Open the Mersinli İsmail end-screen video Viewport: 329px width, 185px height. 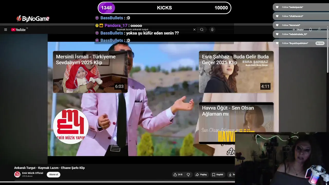click(90, 72)
